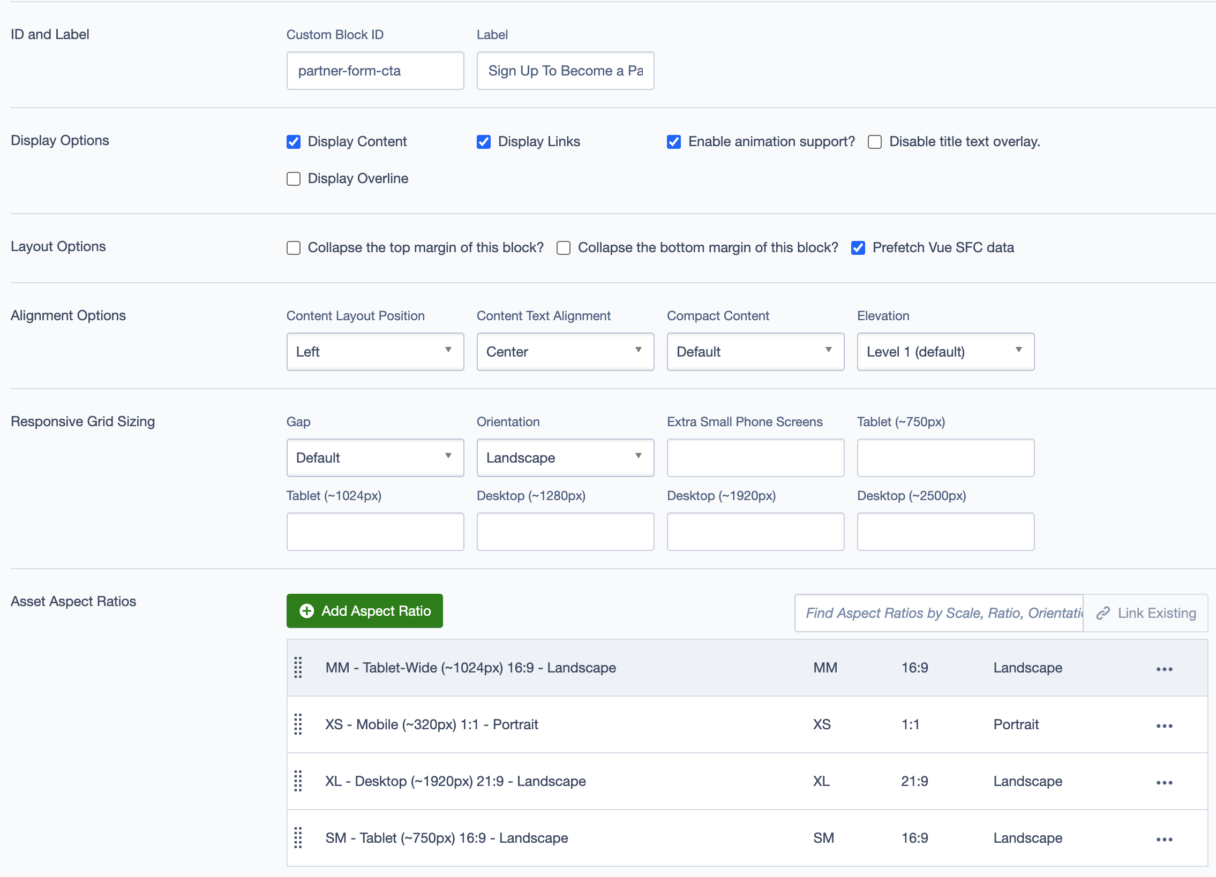Click drag handle of MM Tablet-Wide row
Viewport: 1216px width, 877px height.
(298, 668)
